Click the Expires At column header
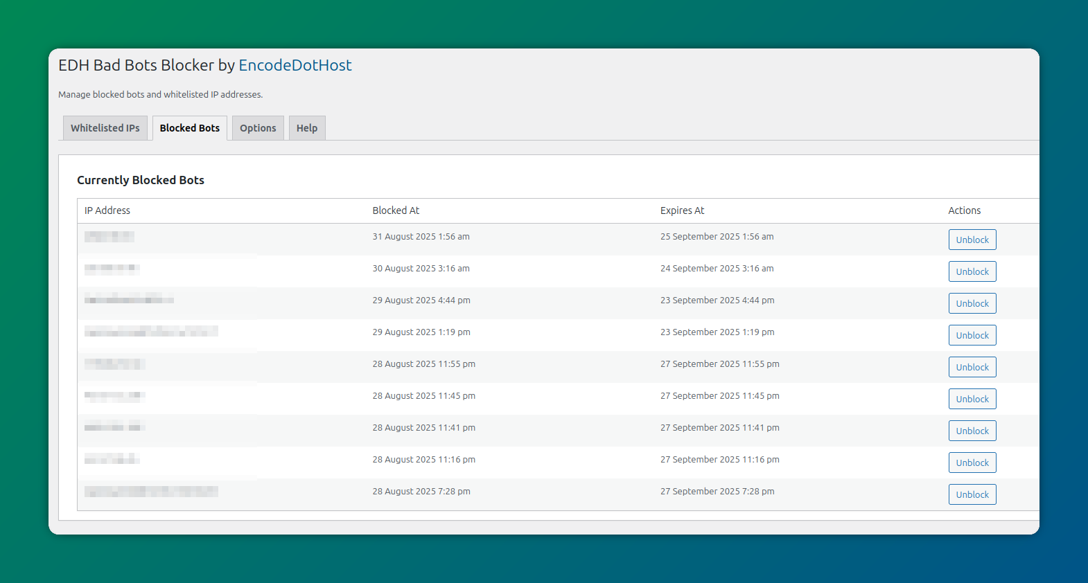Image resolution: width=1088 pixels, height=583 pixels. click(x=682, y=210)
